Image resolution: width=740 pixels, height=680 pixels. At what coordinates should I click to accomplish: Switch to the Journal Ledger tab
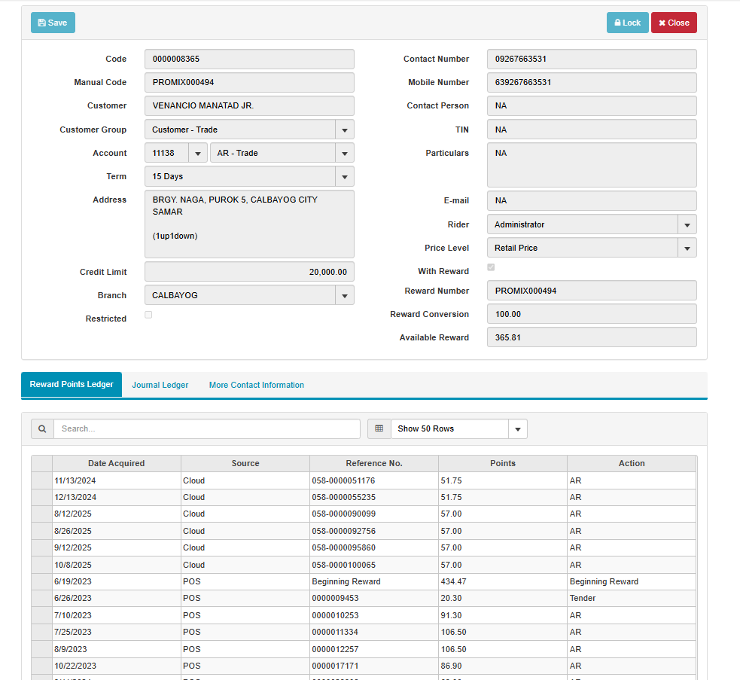pyautogui.click(x=160, y=385)
